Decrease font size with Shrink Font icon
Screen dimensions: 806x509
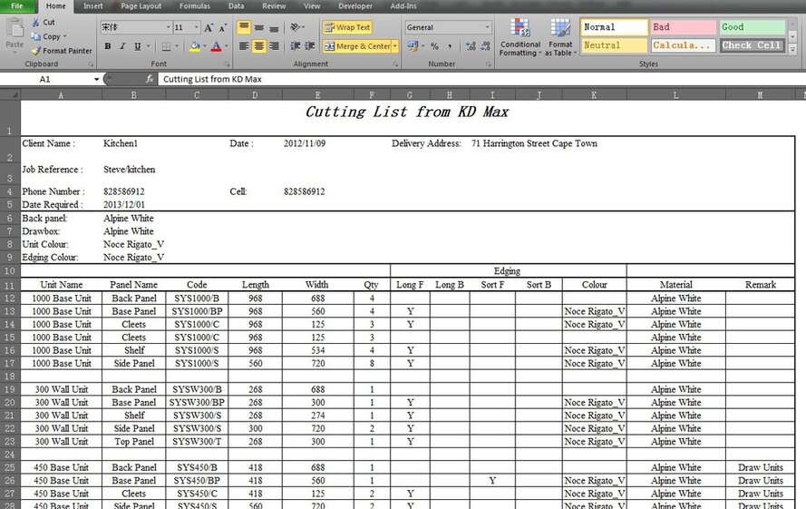click(x=223, y=28)
